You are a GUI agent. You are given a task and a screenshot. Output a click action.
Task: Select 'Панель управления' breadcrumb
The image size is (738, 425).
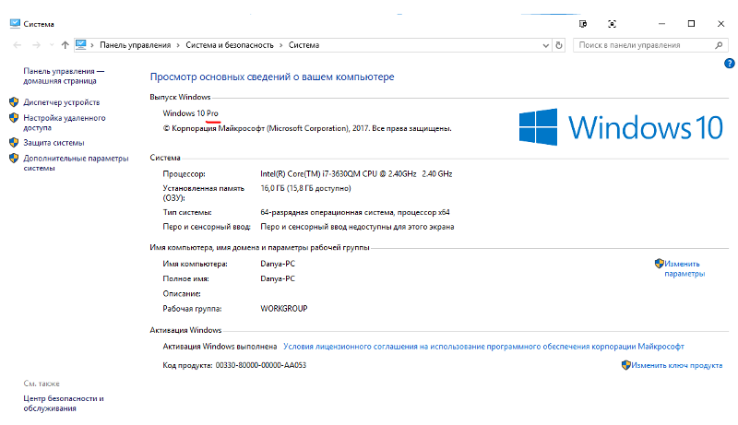click(x=135, y=45)
